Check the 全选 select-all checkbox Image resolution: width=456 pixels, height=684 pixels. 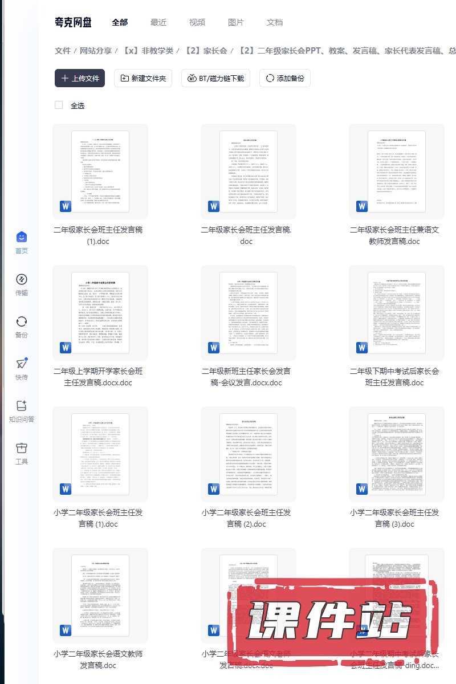coord(59,105)
